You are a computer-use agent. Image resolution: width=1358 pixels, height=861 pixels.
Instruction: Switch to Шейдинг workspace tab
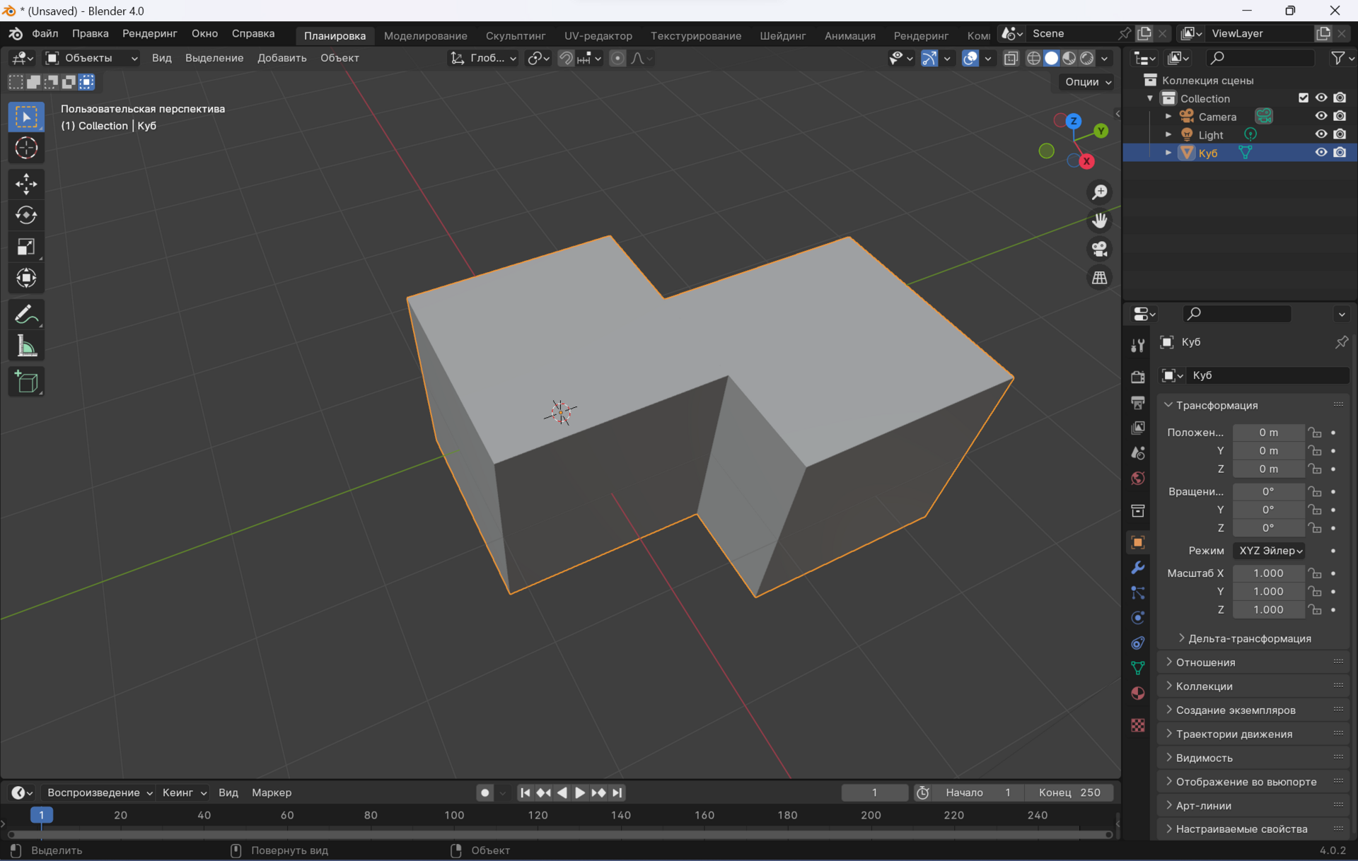[782, 35]
